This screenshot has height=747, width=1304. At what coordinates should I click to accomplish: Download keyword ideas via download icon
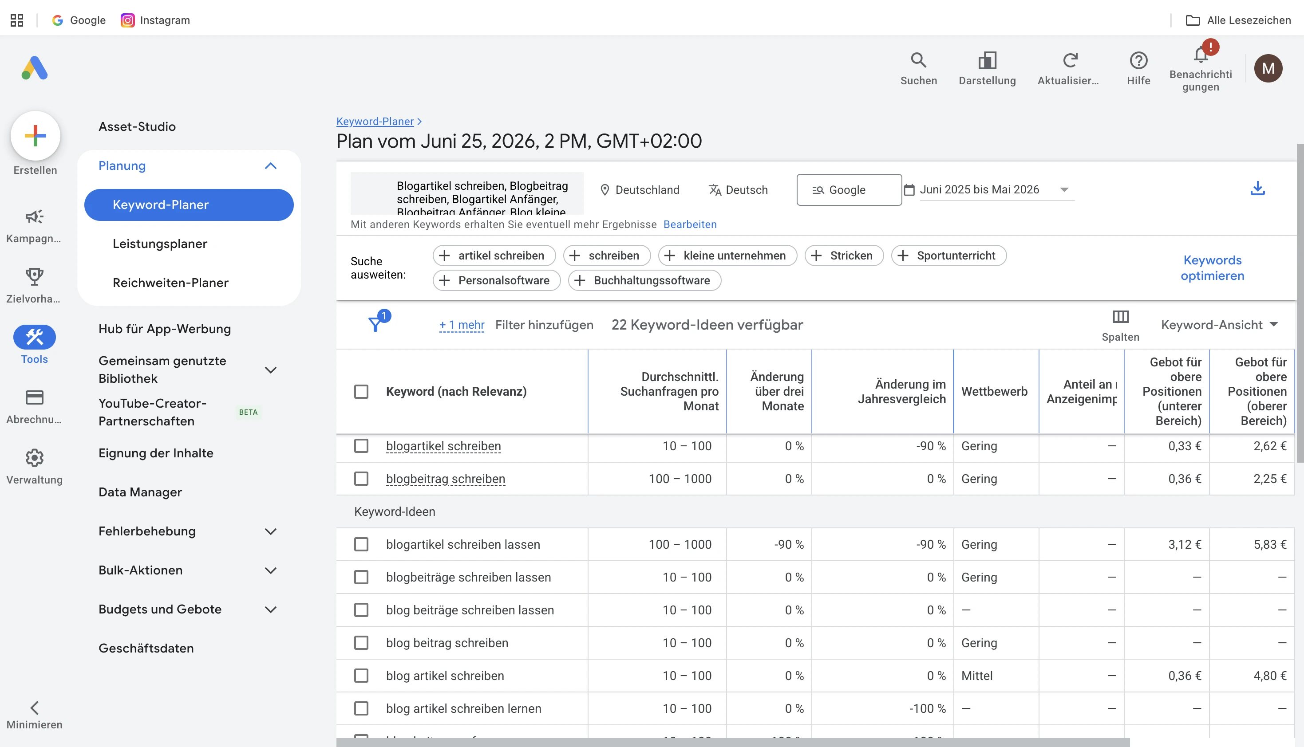coord(1257,189)
